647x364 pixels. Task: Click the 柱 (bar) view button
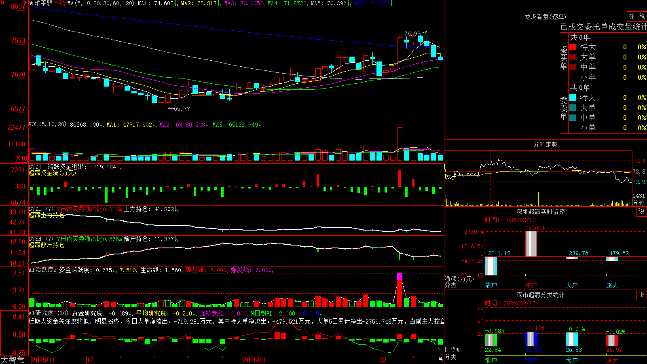632,17
